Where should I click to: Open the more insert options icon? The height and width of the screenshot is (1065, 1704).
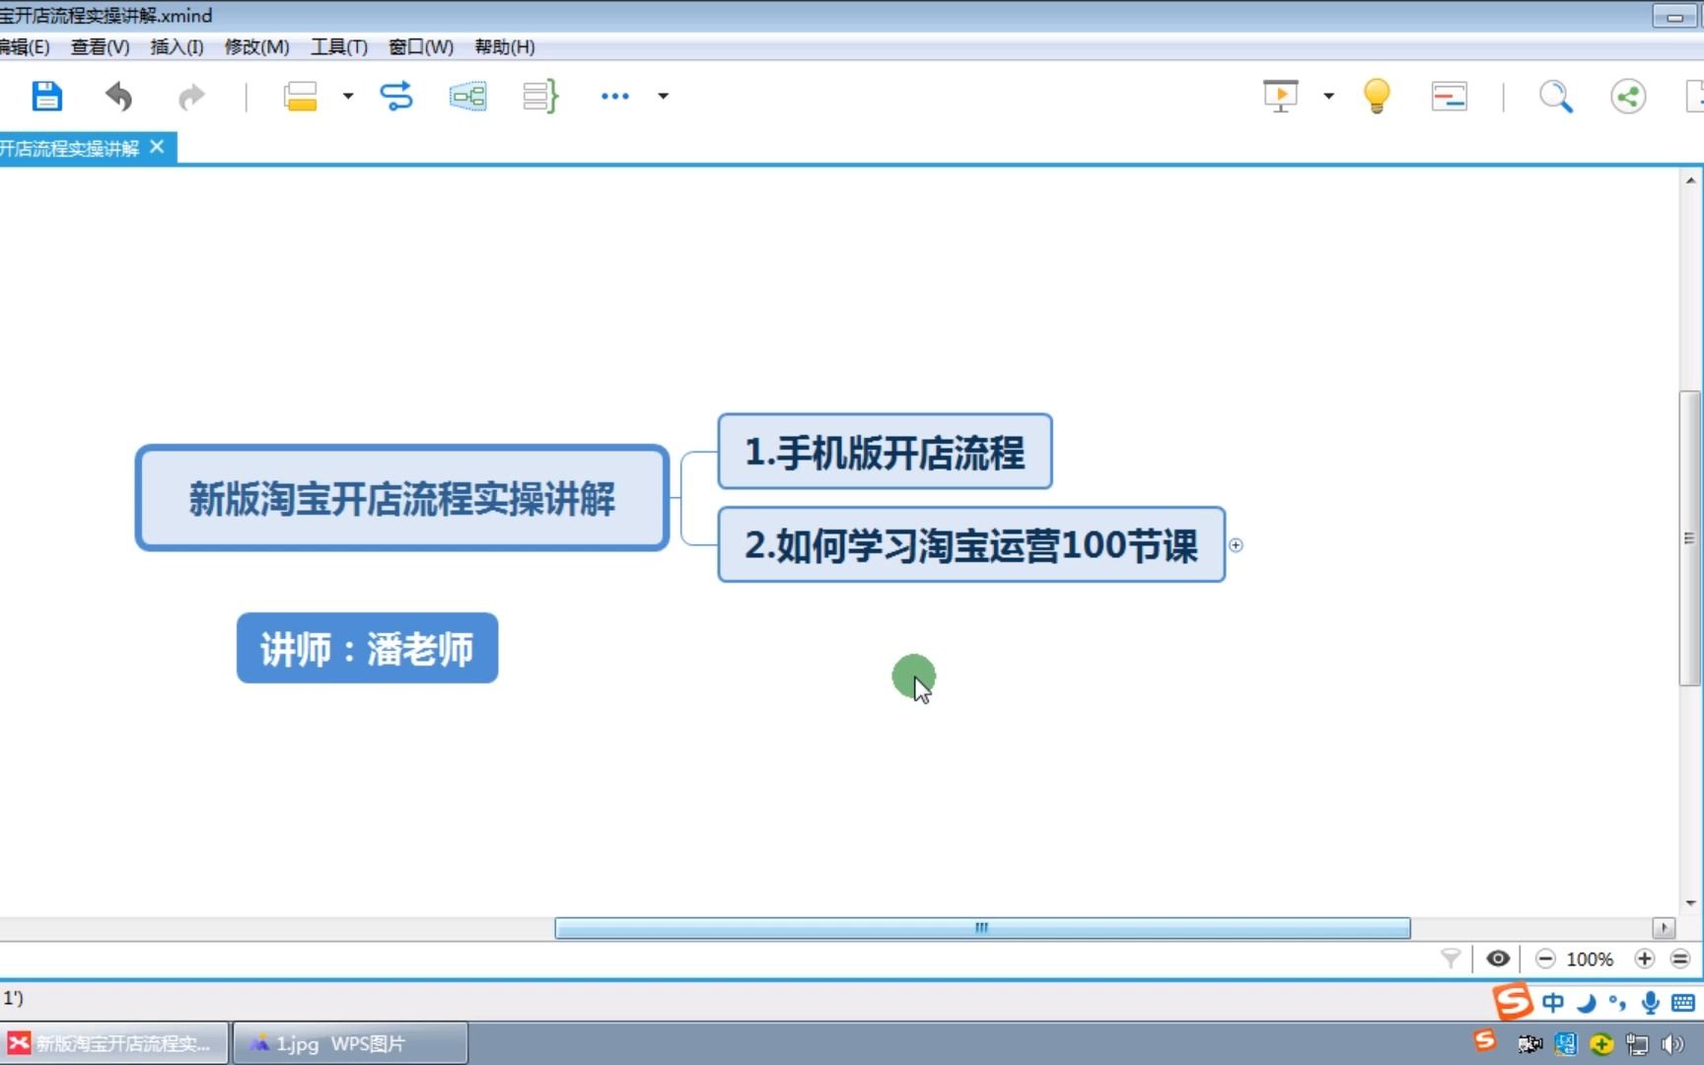(x=614, y=97)
